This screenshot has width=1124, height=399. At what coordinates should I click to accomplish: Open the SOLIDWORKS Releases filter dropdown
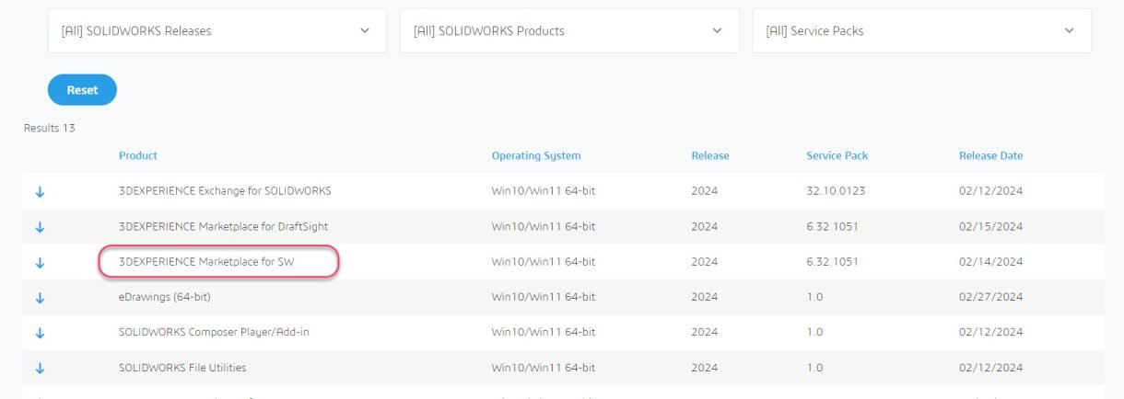217,31
